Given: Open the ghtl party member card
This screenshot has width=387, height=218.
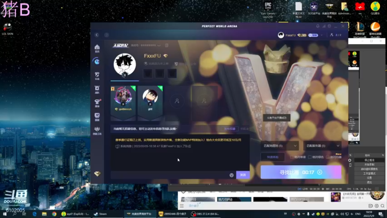Looking at the screenshot, I should pos(150,103).
